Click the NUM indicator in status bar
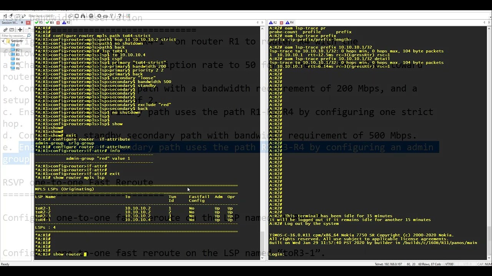Screen dimensions: 492x276 coord(488,264)
